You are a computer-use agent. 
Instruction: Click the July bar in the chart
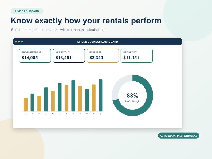click(x=66, y=98)
